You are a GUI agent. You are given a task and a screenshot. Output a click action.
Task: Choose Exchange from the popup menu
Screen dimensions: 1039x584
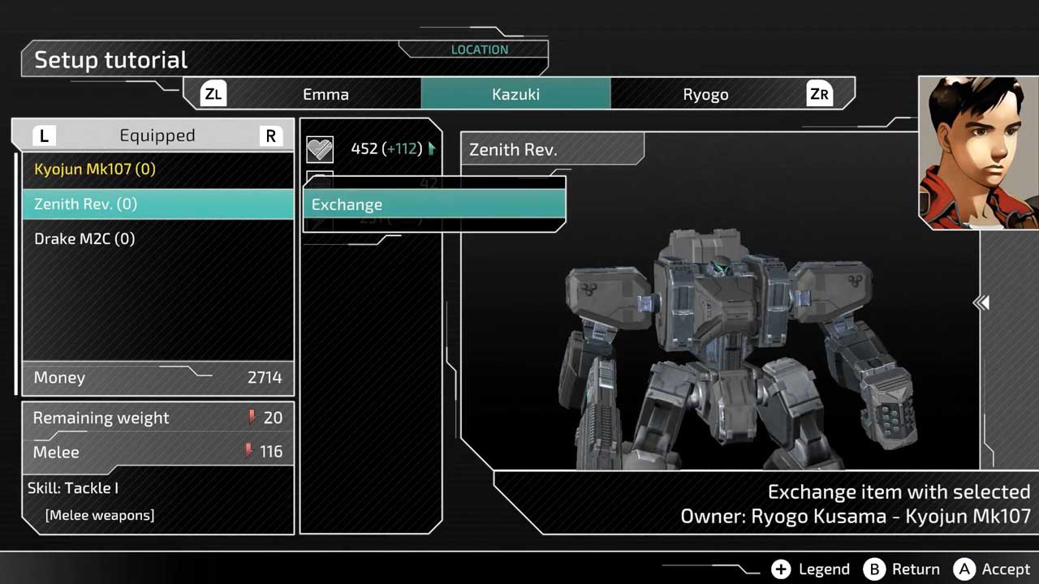tap(434, 204)
